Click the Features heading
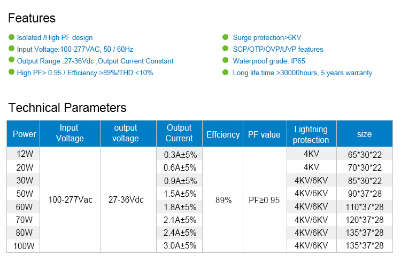The image size is (401, 272). click(32, 18)
